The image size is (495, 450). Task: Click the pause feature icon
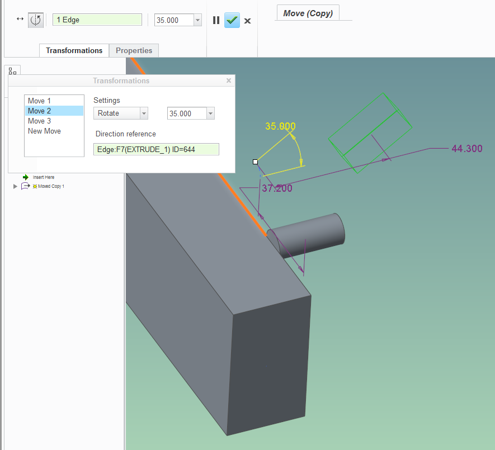pyautogui.click(x=216, y=20)
